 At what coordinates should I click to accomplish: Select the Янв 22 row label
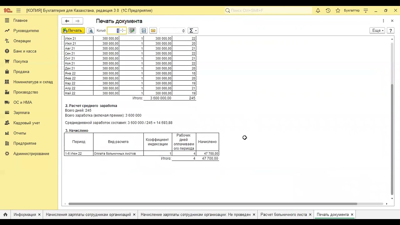click(79, 73)
